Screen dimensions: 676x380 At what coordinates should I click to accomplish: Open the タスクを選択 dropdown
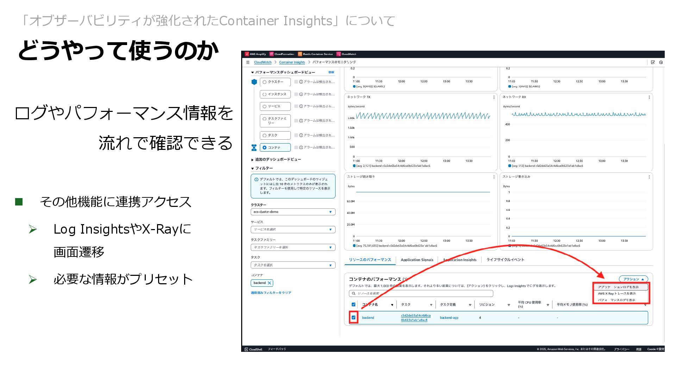pyautogui.click(x=293, y=265)
